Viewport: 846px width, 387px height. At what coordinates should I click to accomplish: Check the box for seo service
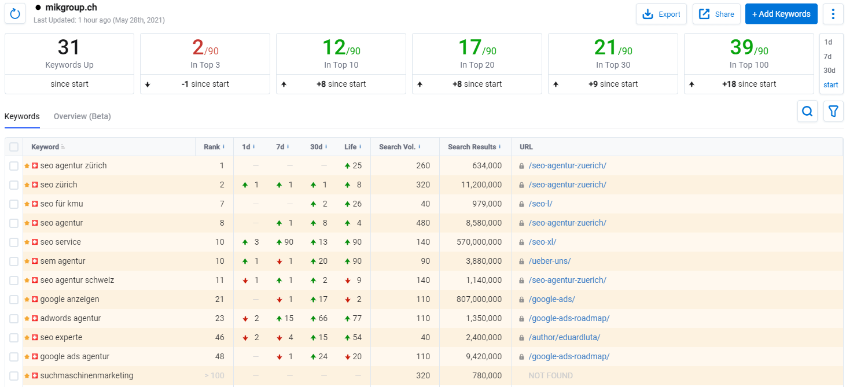(14, 242)
